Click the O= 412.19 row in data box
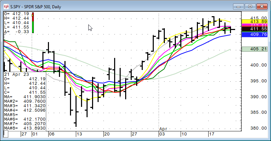The height and width of the screenshot is (141, 271). coord(25,79)
